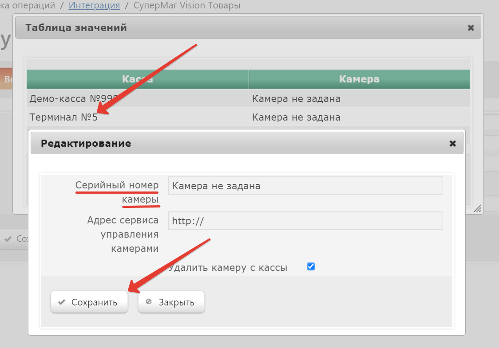This screenshot has height=348, width=499.
Task: Uncheck the Удалить камеру с кассы checkbox
Action: pyautogui.click(x=311, y=266)
